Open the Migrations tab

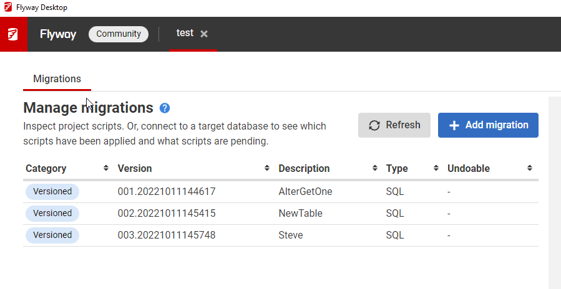tap(57, 79)
